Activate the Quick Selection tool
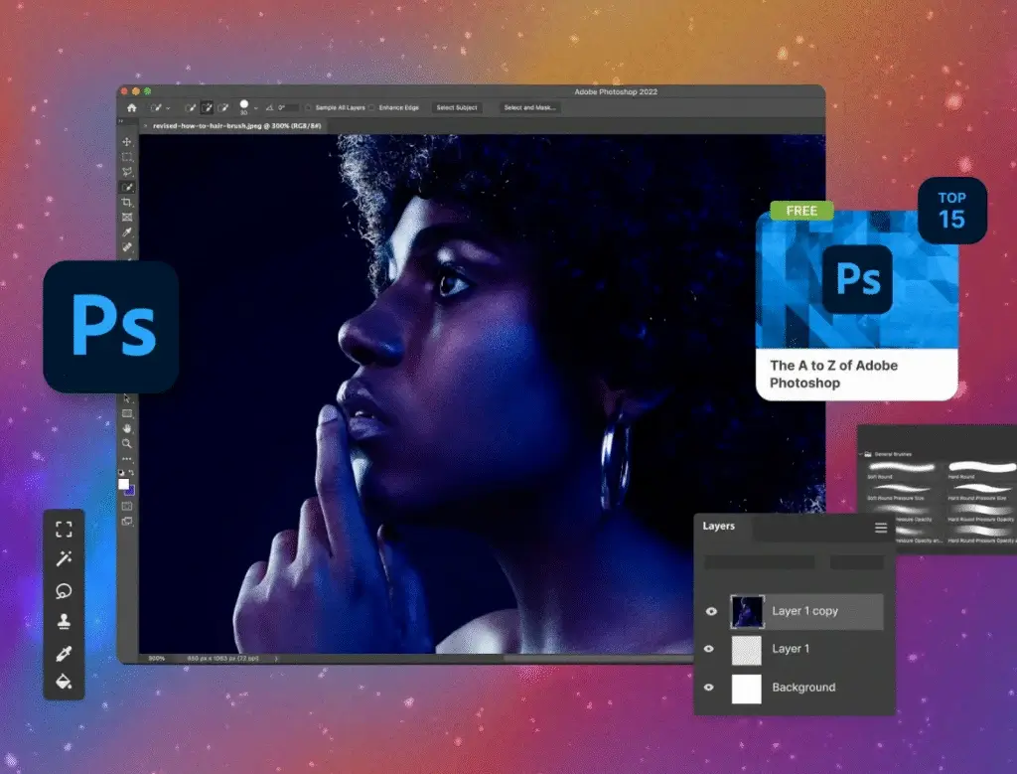This screenshot has height=774, width=1017. [126, 187]
